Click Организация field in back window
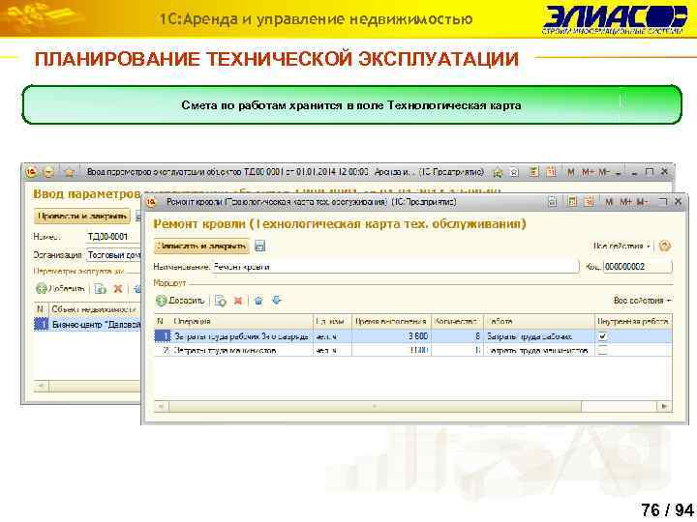The width and height of the screenshot is (697, 522). [x=114, y=255]
